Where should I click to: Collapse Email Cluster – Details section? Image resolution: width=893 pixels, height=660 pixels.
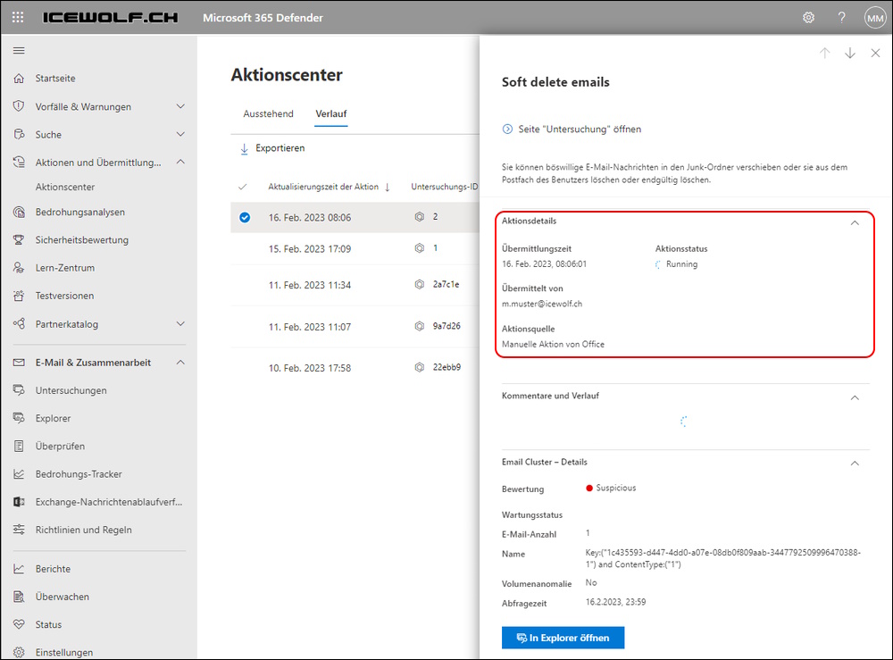point(855,464)
